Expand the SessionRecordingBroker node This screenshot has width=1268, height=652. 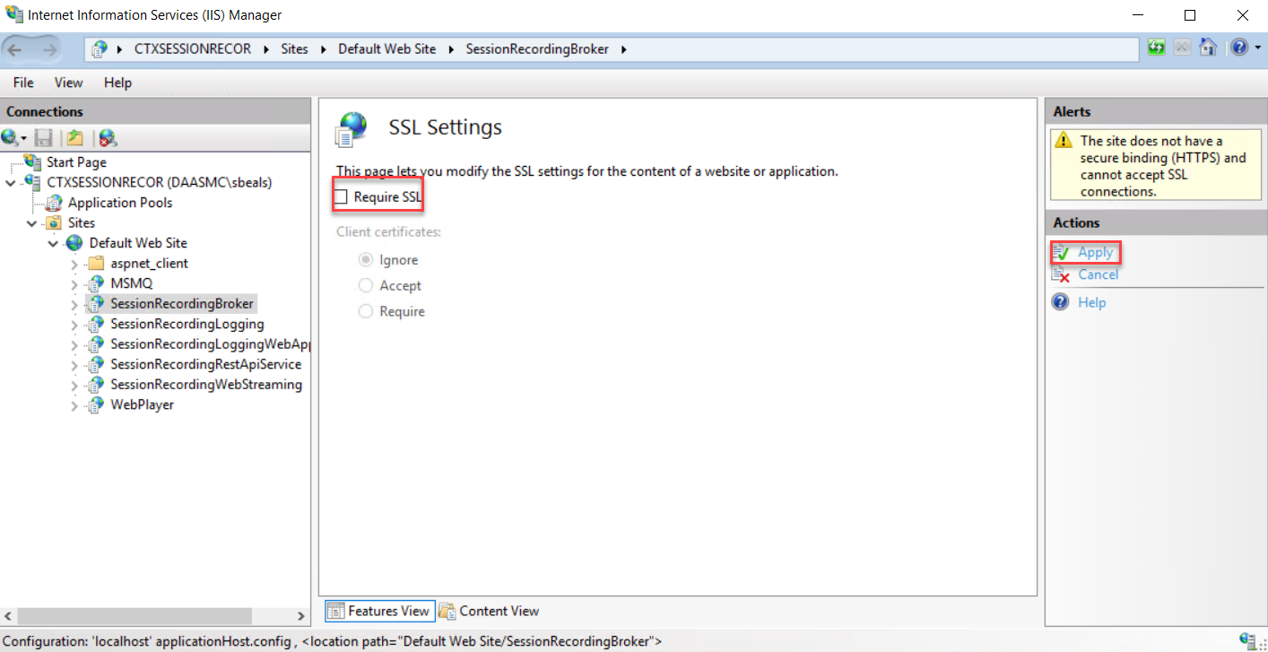74,304
